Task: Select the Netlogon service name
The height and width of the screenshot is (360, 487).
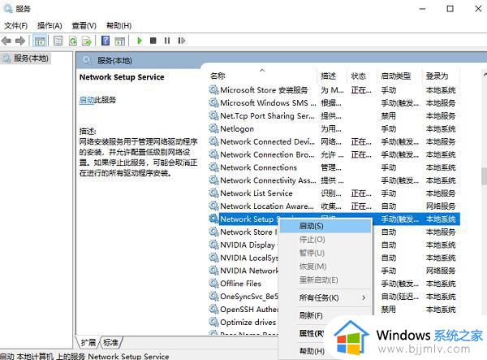Action: (237, 128)
